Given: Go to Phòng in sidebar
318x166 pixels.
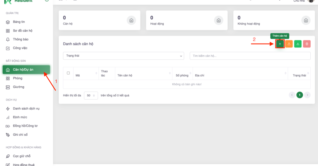Looking at the screenshot, I should point(18,78).
